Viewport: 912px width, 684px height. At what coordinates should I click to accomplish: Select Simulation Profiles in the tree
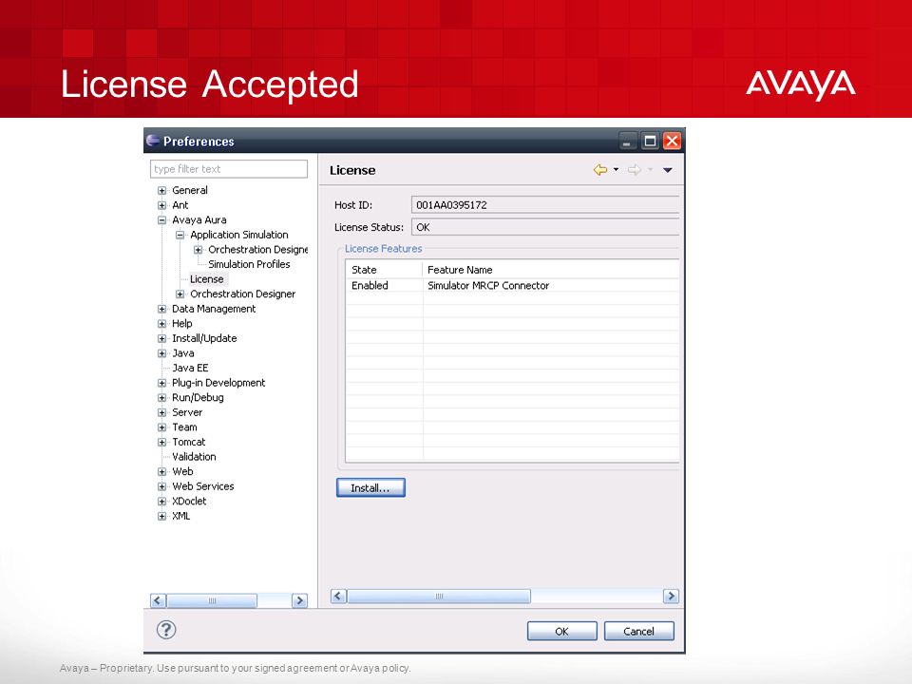pos(249,264)
